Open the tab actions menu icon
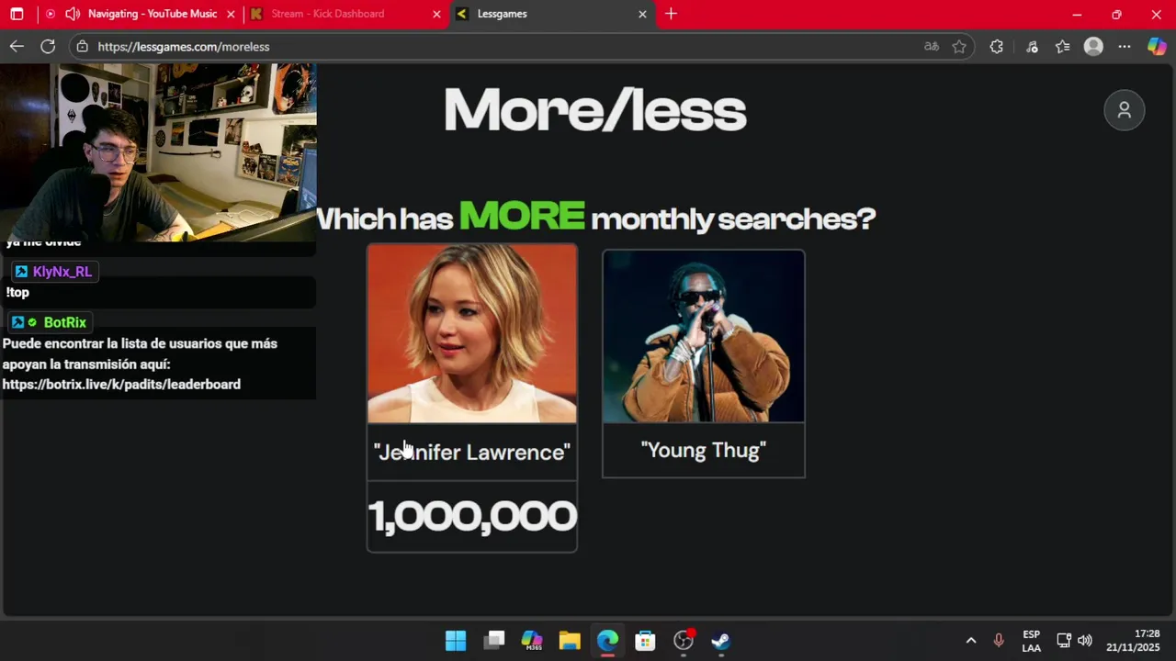This screenshot has height=661, width=1176. pyautogui.click(x=17, y=14)
